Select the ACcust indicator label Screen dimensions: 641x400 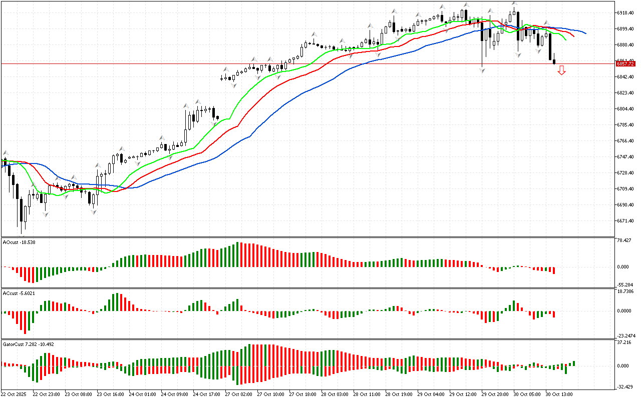click(x=19, y=293)
